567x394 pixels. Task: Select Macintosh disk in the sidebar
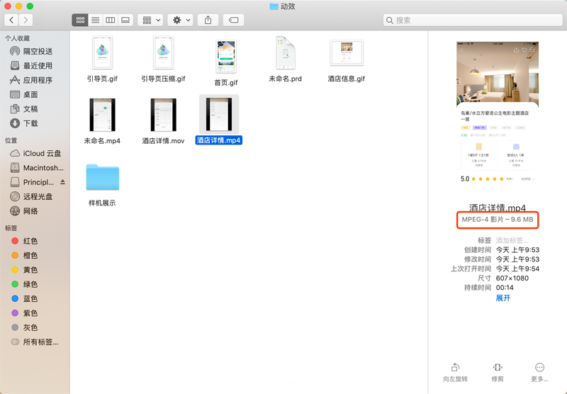[x=35, y=168]
